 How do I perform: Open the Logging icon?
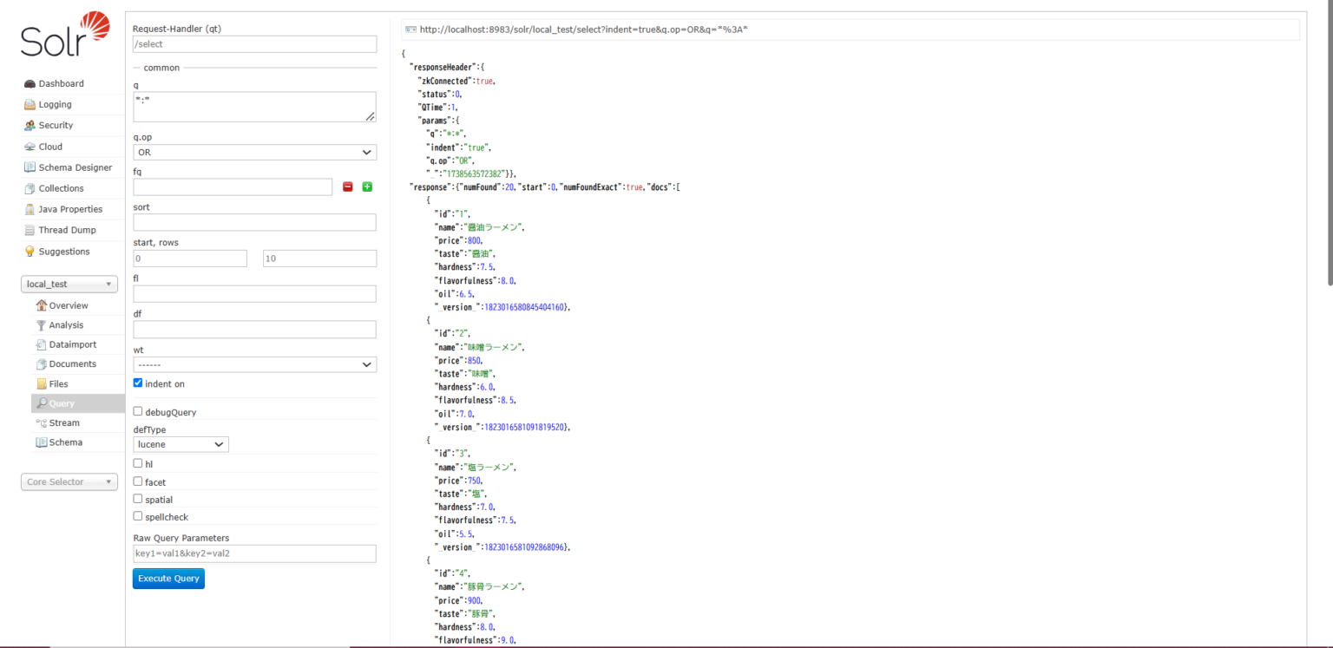pos(30,105)
